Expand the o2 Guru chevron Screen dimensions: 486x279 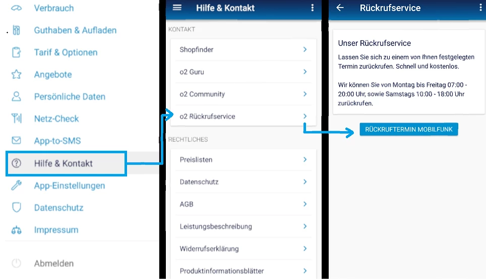tap(305, 72)
